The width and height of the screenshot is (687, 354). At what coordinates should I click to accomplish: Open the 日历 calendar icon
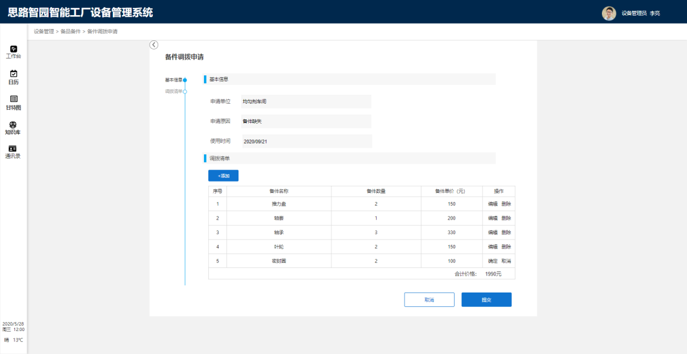click(13, 74)
